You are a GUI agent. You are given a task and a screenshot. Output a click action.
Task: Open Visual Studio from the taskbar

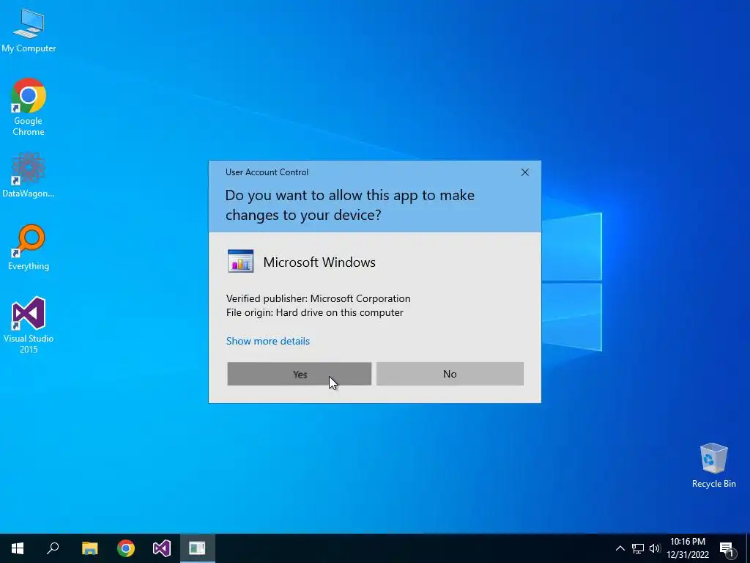pos(162,548)
